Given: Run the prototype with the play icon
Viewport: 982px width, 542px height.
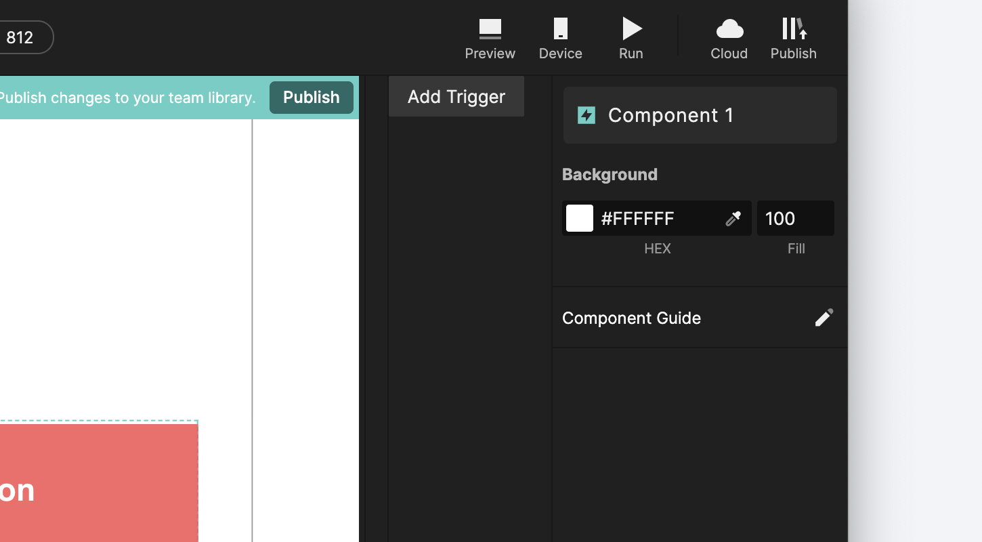Looking at the screenshot, I should pyautogui.click(x=631, y=38).
